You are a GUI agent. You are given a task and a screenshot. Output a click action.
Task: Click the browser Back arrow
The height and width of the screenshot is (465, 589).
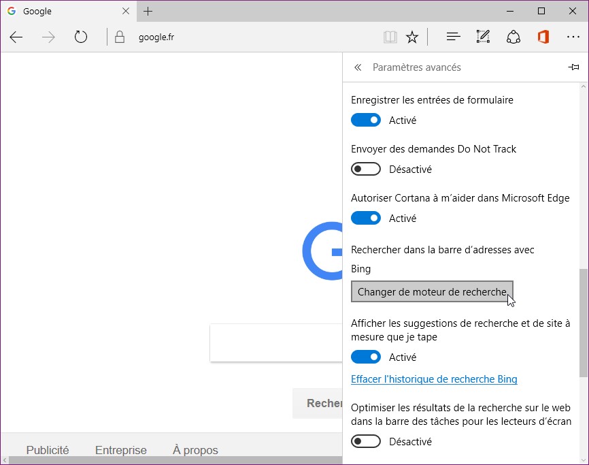tap(16, 37)
